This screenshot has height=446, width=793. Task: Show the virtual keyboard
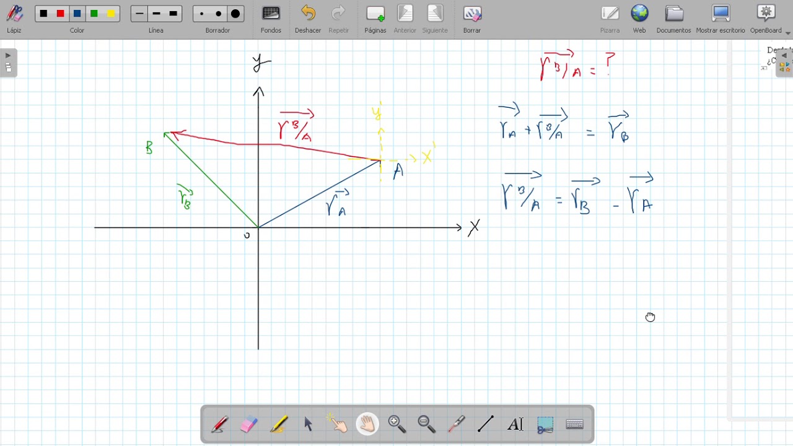575,424
